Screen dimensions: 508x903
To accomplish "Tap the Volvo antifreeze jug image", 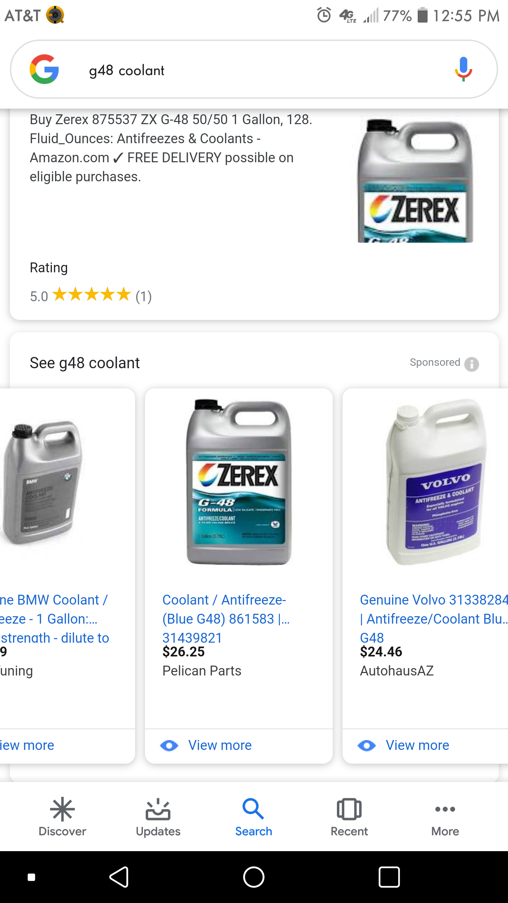I will (436, 482).
